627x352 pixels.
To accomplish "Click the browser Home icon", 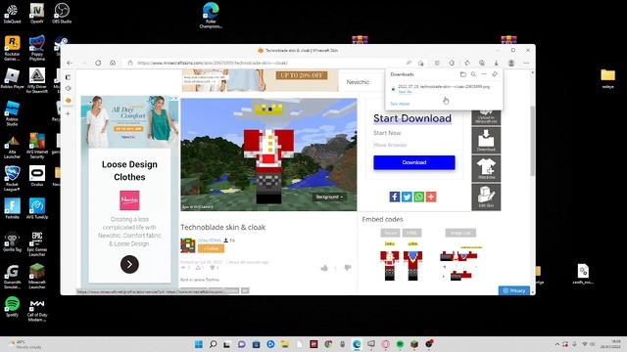I will point(113,63).
